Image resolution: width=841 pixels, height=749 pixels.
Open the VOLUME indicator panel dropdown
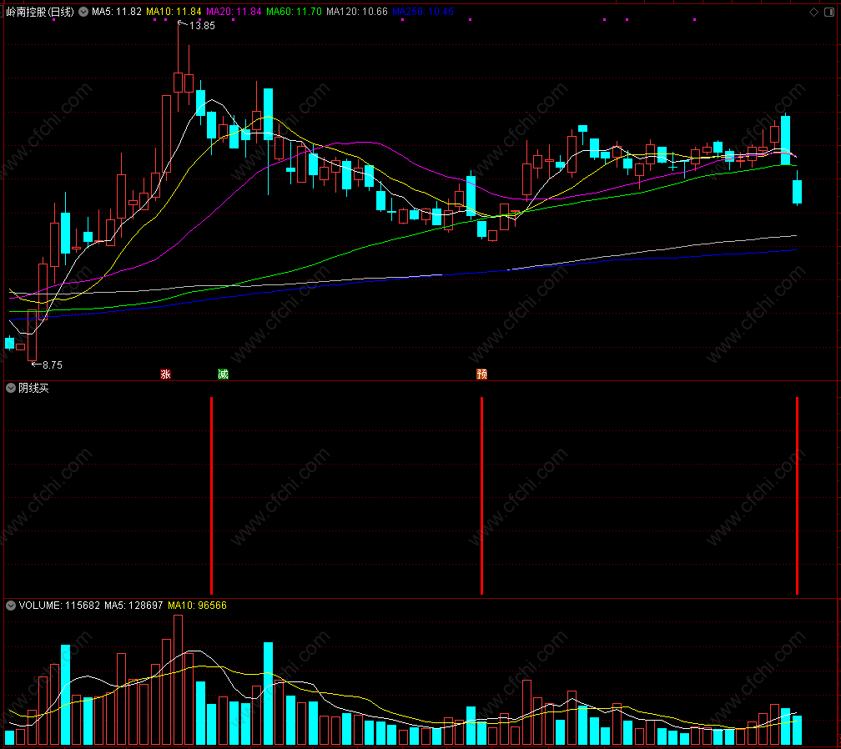(11, 606)
